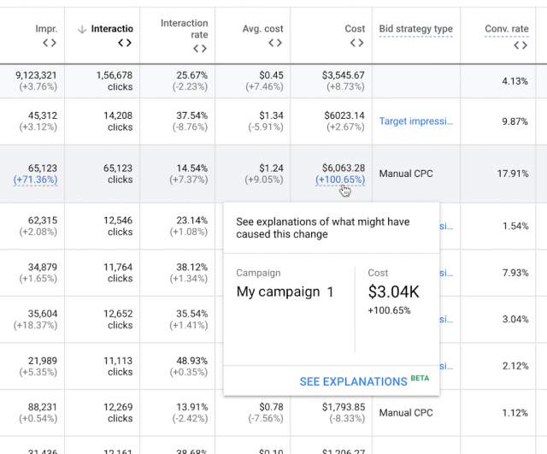The image size is (547, 454).
Task: Click the resize arrows under Interactions header
Action: tap(125, 43)
